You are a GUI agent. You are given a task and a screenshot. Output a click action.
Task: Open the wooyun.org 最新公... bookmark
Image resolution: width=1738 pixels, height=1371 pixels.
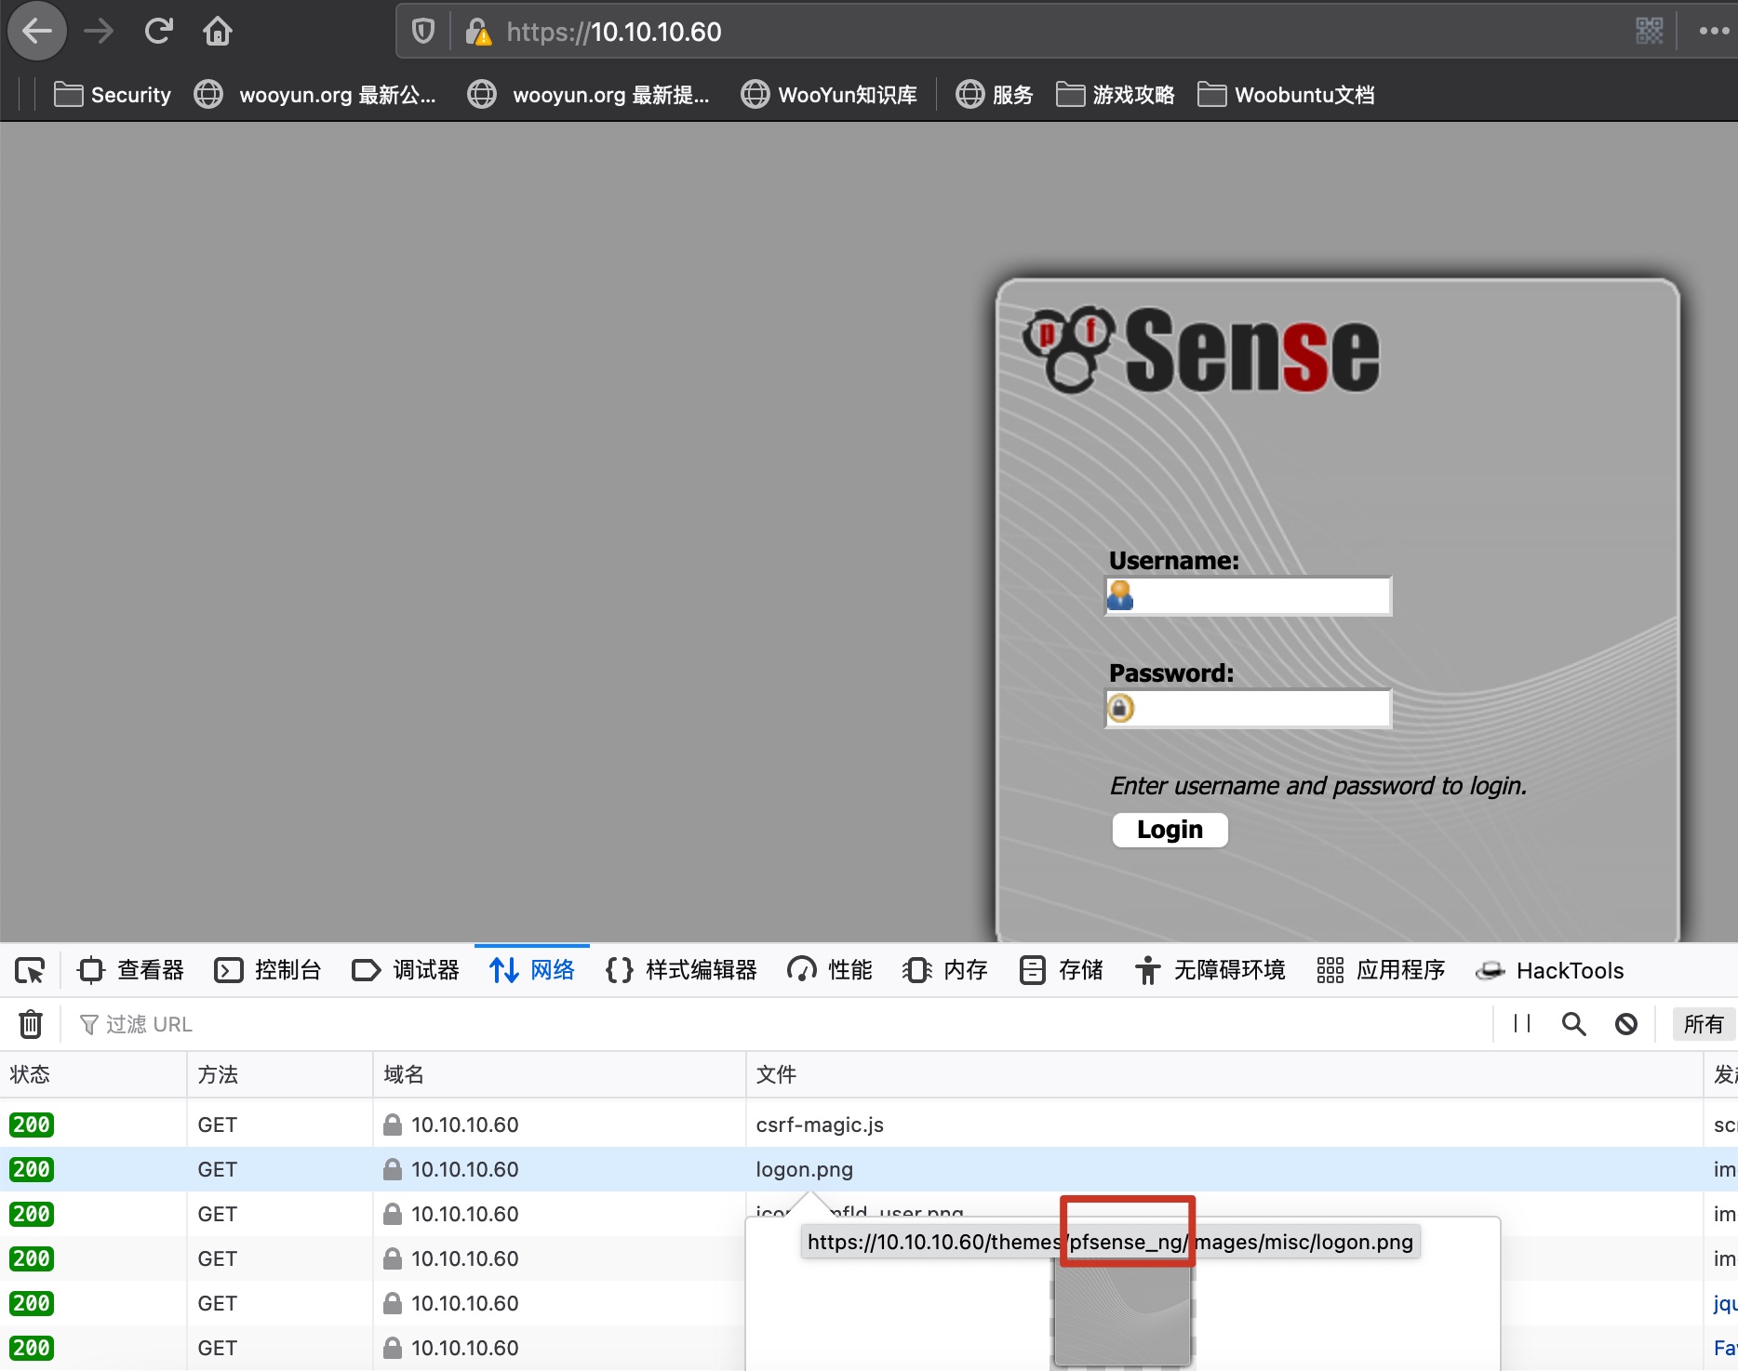(315, 95)
